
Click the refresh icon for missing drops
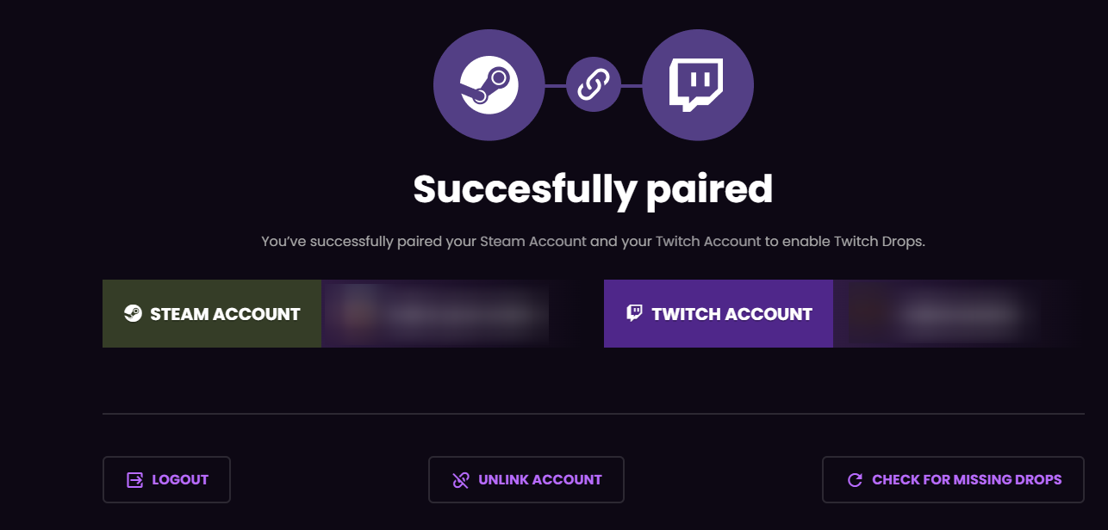coord(855,480)
